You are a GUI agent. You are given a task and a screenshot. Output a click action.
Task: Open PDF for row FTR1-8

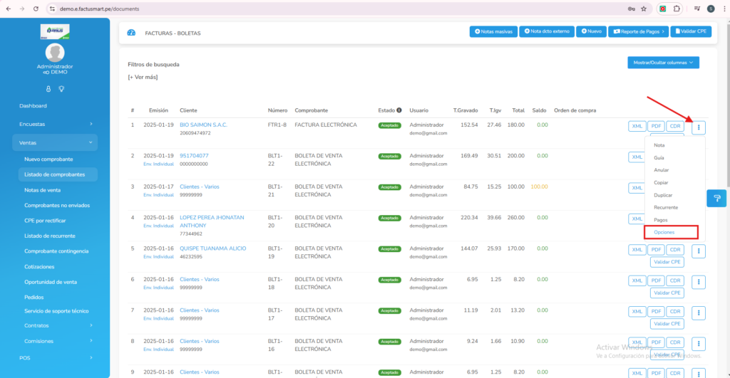tap(656, 126)
